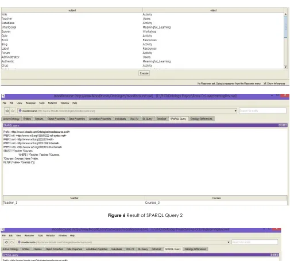Open the Refactor menu in bottom window
Image resolution: width=290 pixels, height=261 pixels.
point(51,236)
